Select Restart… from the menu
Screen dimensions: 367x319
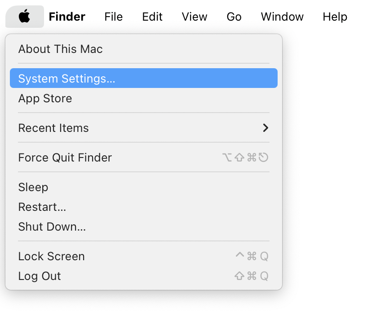pos(42,207)
